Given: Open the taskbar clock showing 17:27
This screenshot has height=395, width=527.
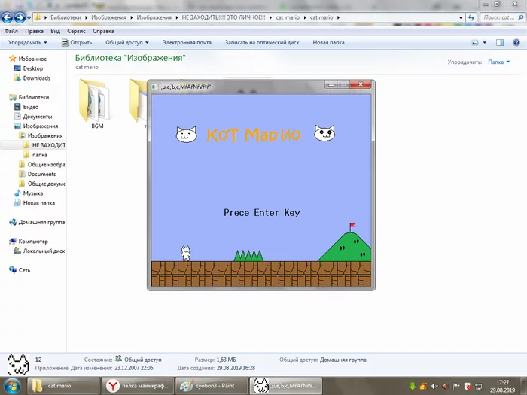Looking at the screenshot, I should (502, 386).
